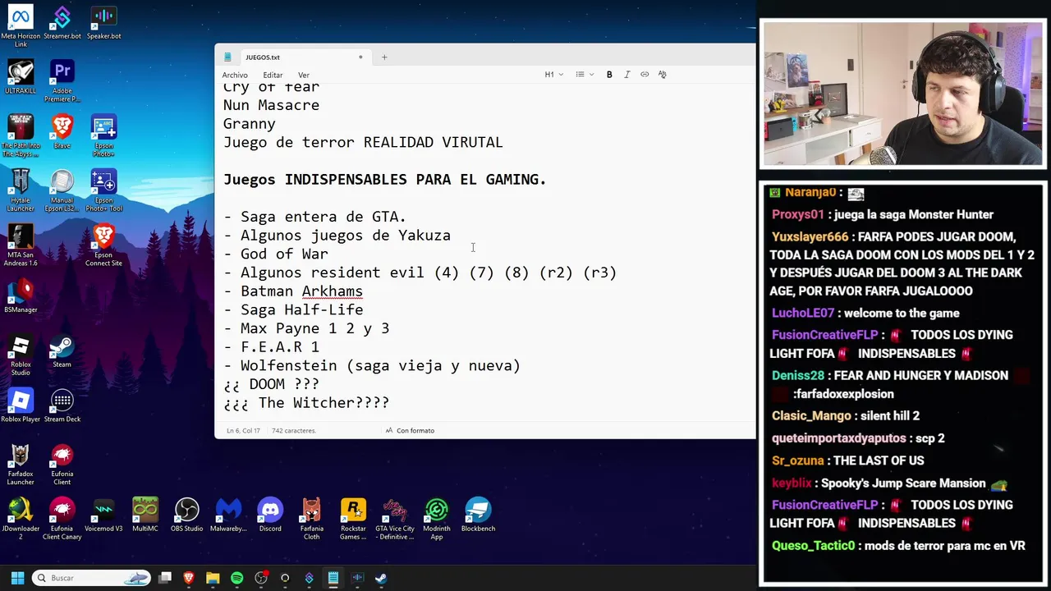Open Voicemod V3 desktop icon

pos(103,515)
